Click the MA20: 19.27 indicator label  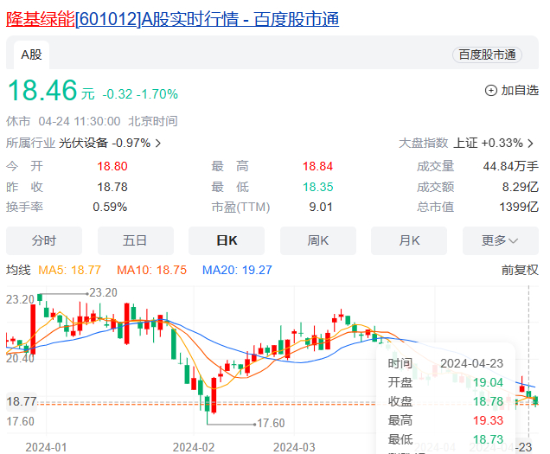click(x=237, y=270)
